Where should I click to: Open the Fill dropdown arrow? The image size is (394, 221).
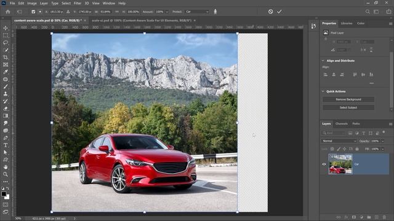click(x=382, y=149)
